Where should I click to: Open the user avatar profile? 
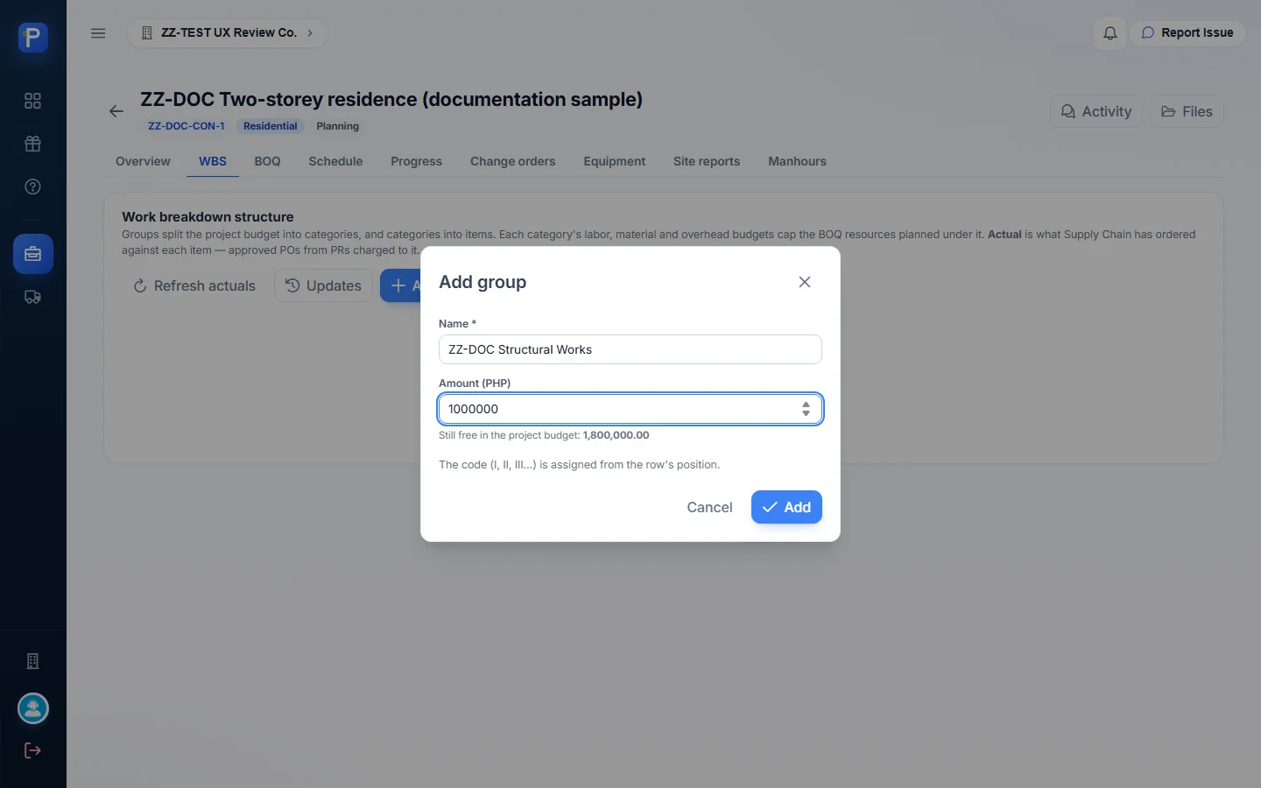coord(33,708)
